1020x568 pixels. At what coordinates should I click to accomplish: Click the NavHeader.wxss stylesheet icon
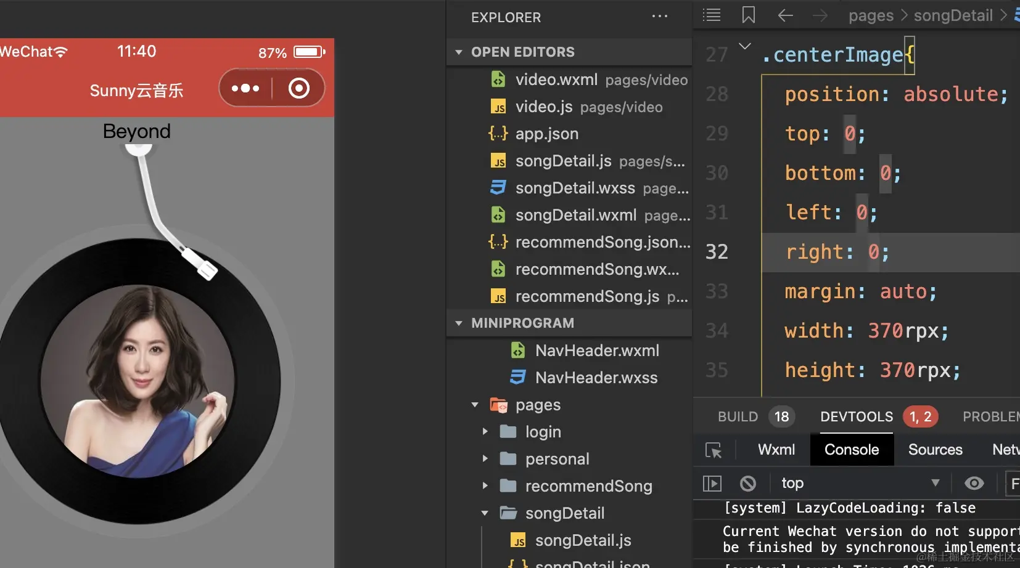[x=517, y=377]
